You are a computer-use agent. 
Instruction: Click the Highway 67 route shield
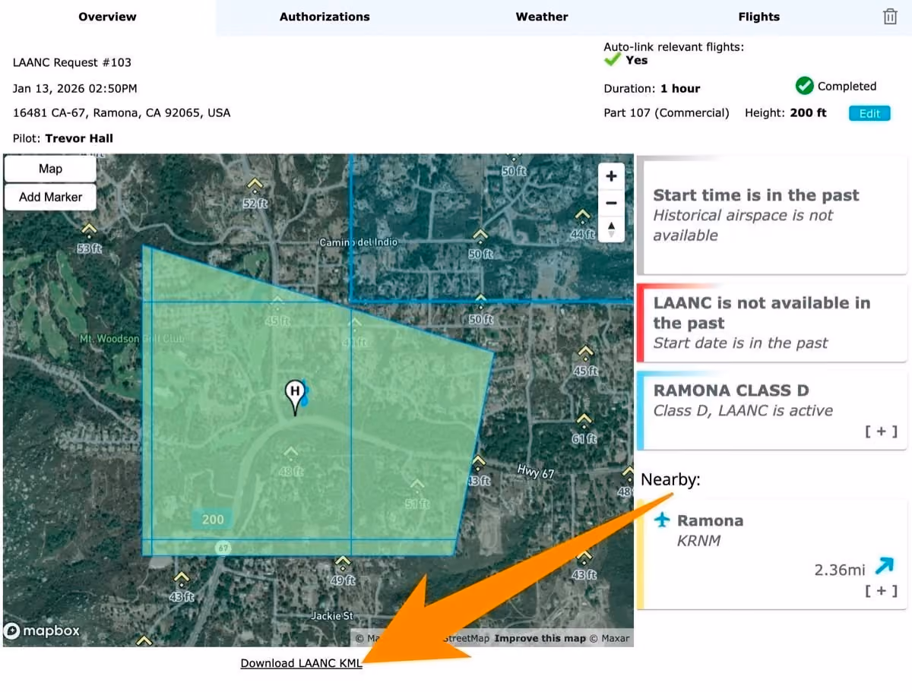click(223, 548)
